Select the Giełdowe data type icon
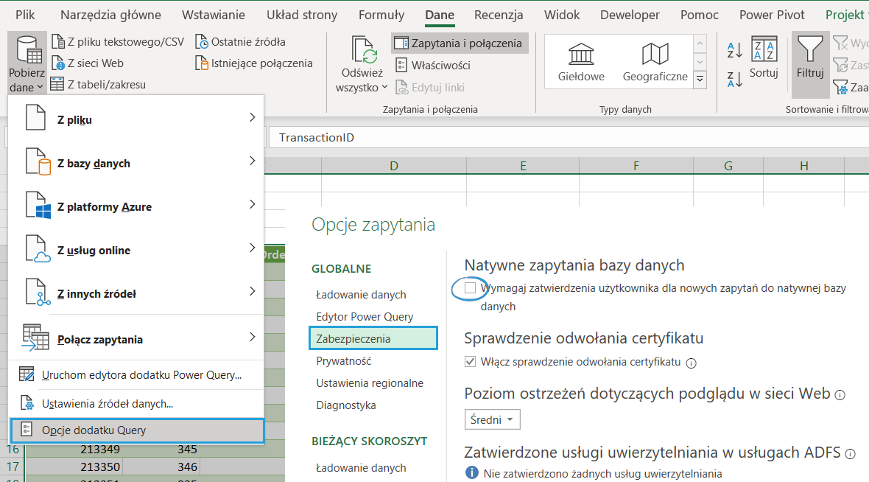869x482 pixels. [x=581, y=55]
